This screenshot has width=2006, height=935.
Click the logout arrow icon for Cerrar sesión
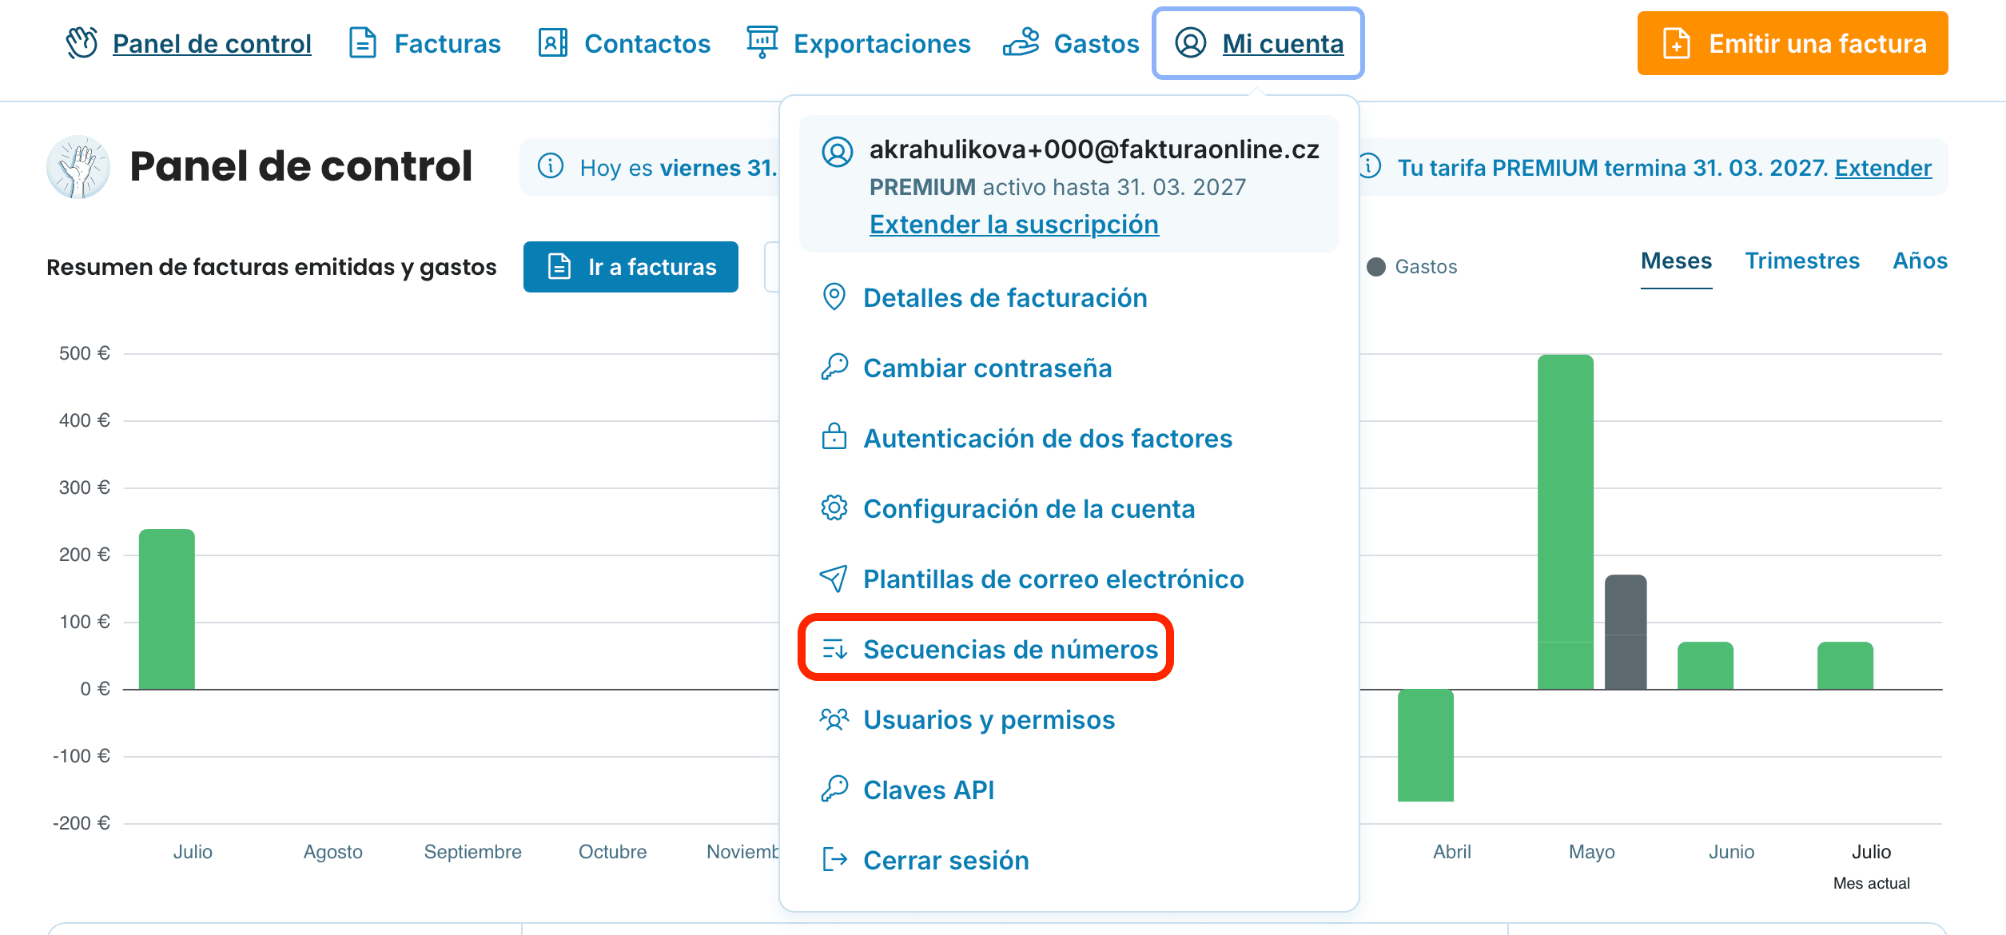pos(834,860)
